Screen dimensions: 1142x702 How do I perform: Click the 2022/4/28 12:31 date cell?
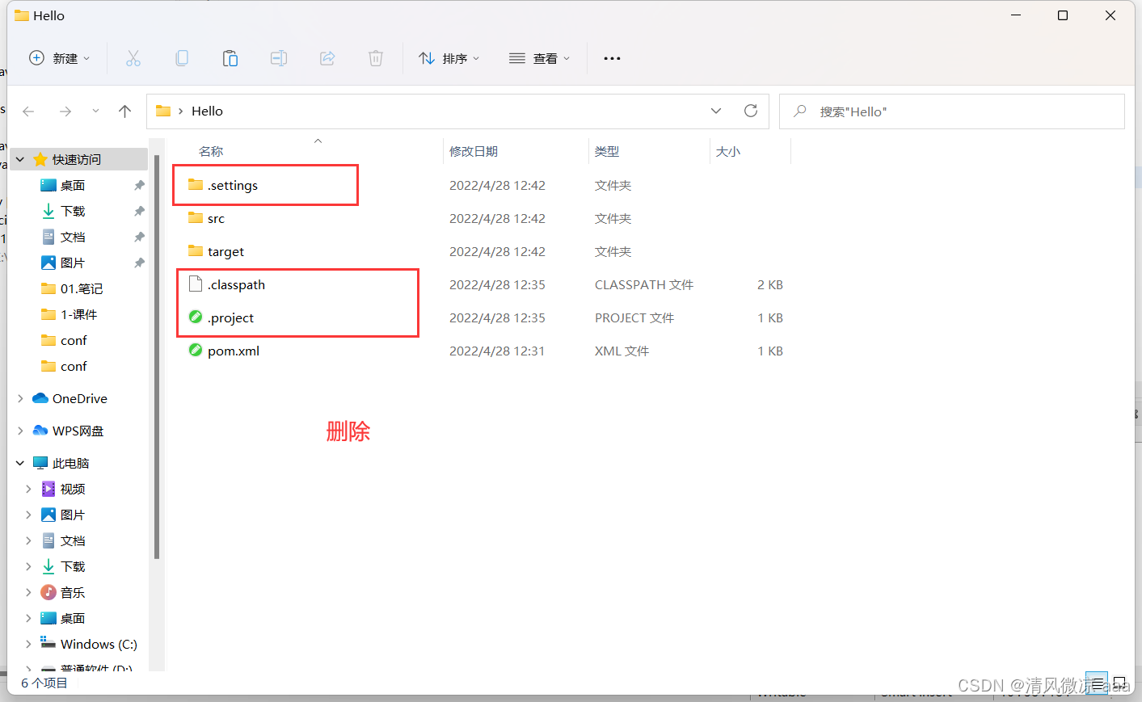pyautogui.click(x=497, y=351)
